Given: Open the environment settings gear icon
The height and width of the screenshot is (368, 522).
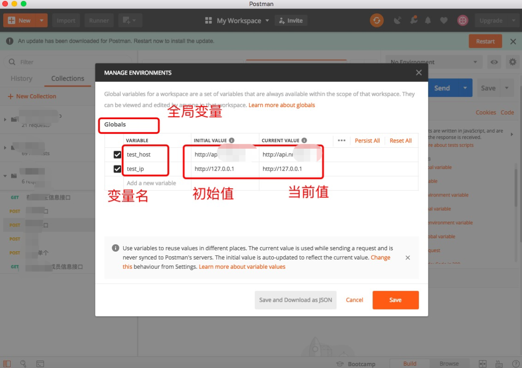Looking at the screenshot, I should pyautogui.click(x=512, y=62).
